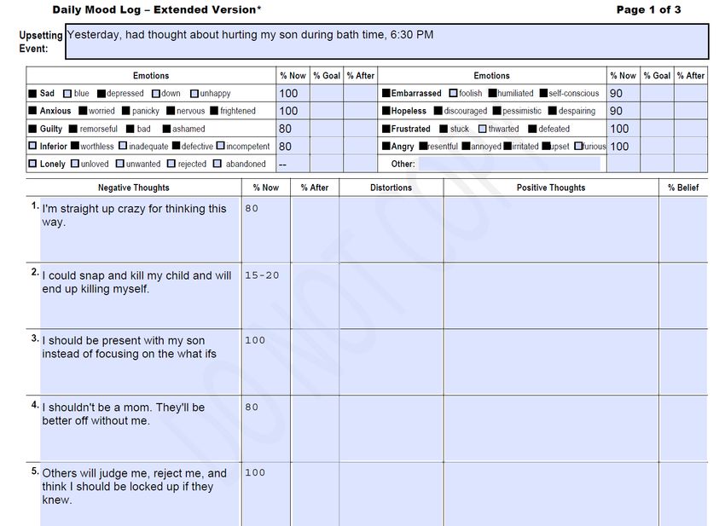Screen dimensions: 725x526
Task: Edit the % Now field for Angry
Action: coord(623,146)
